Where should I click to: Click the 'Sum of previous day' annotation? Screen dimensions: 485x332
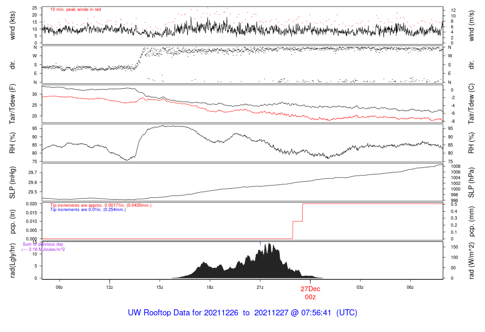[x=43, y=244]
